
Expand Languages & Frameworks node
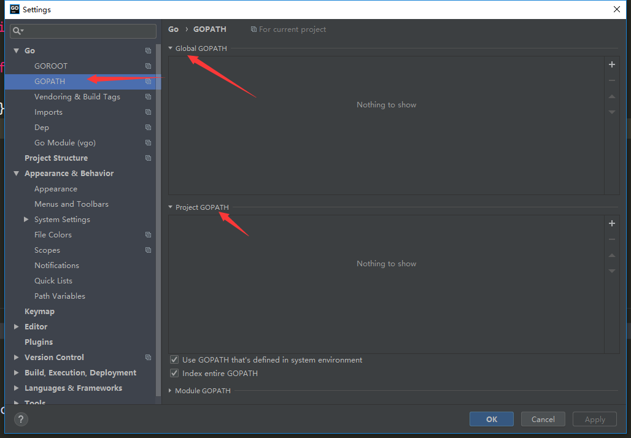[16, 388]
